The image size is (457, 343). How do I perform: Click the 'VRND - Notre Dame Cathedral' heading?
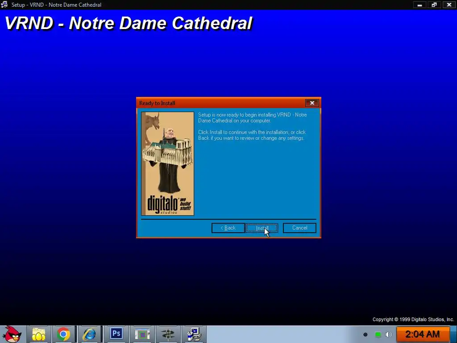(129, 23)
